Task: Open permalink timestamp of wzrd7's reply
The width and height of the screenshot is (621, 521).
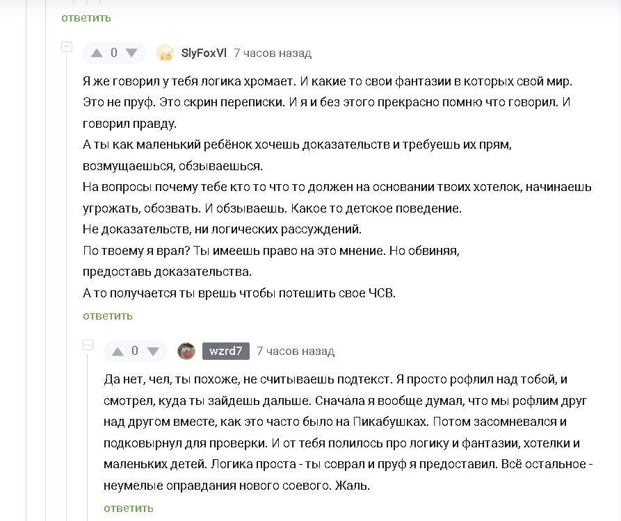Action: [x=296, y=352]
